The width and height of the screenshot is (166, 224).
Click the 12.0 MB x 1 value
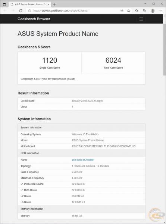point(78,202)
